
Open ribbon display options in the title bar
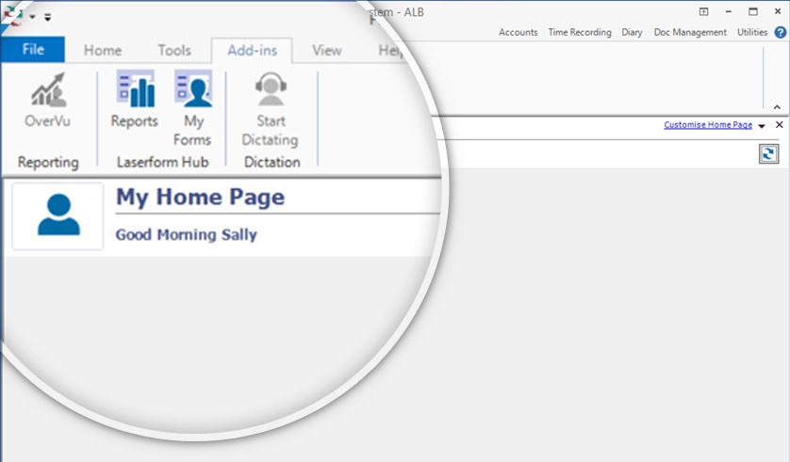(703, 11)
